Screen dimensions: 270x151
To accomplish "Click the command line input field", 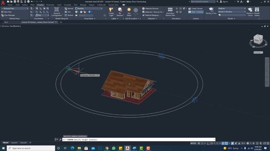I will click(139, 140).
